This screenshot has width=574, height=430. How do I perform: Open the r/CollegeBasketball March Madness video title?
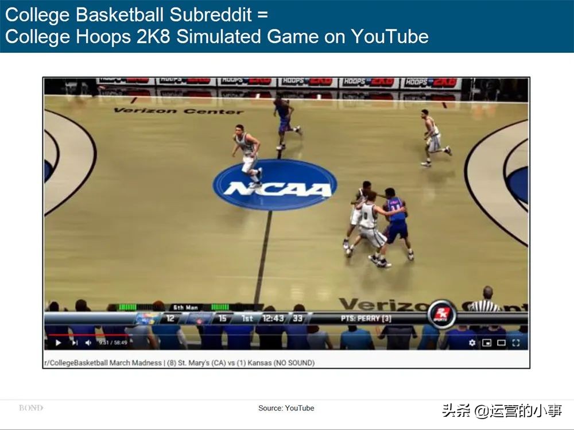click(179, 363)
